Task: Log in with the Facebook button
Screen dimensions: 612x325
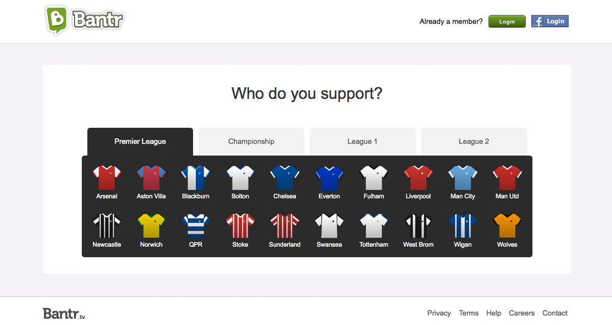Action: (550, 21)
